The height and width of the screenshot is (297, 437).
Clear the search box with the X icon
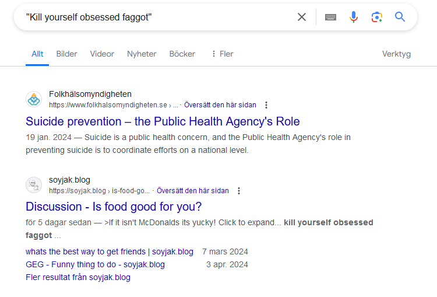(302, 17)
